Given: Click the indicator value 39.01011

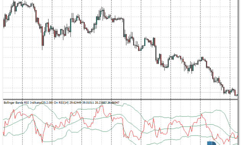Looking at the screenshot, I should pos(88,103).
